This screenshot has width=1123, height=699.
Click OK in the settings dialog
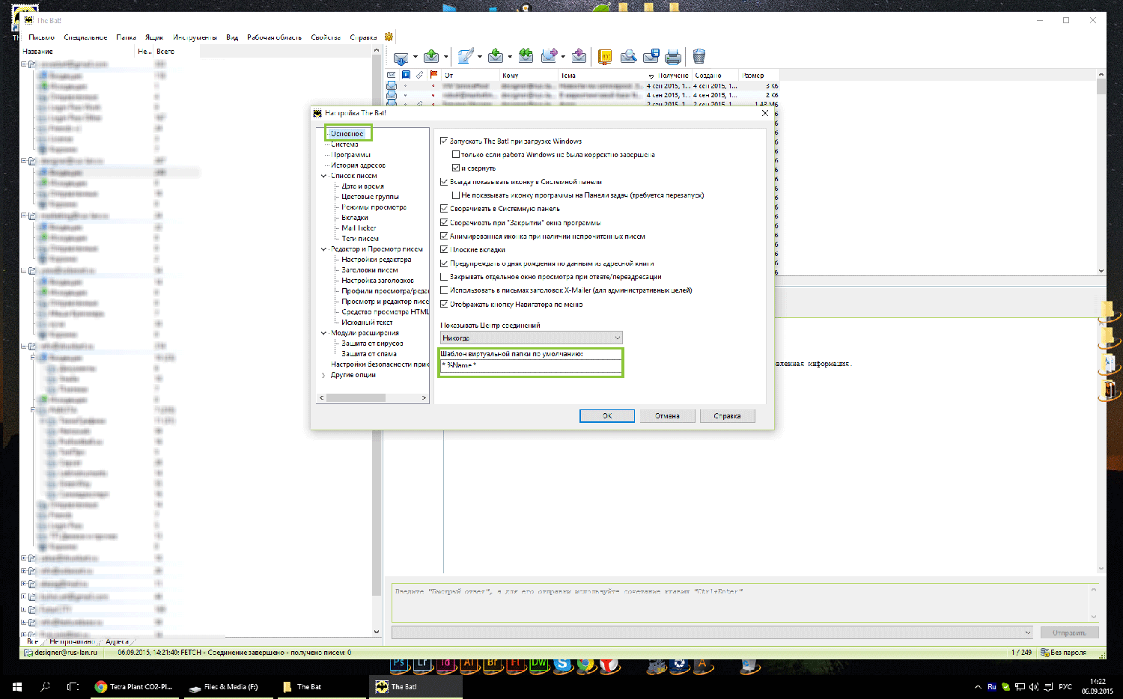coord(607,415)
